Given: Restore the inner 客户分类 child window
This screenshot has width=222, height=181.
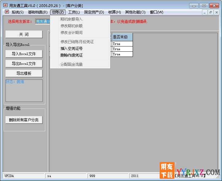Looking at the screenshot, I should (x=211, y=13).
